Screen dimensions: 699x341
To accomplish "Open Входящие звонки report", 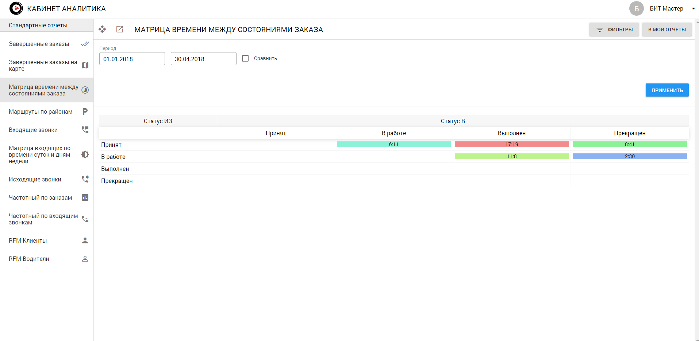I will 47,130.
